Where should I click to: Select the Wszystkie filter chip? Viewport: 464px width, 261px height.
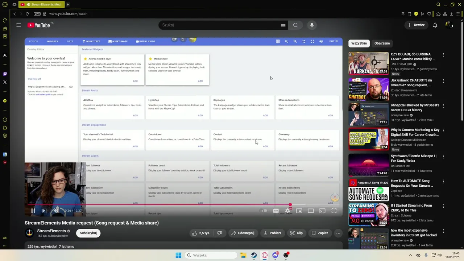click(359, 43)
